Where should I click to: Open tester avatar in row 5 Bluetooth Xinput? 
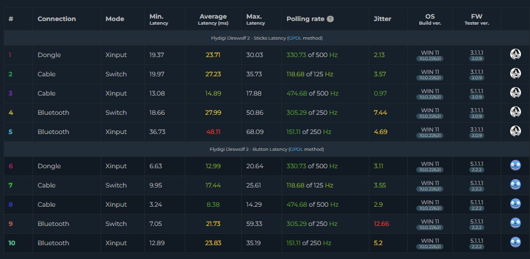(x=515, y=132)
